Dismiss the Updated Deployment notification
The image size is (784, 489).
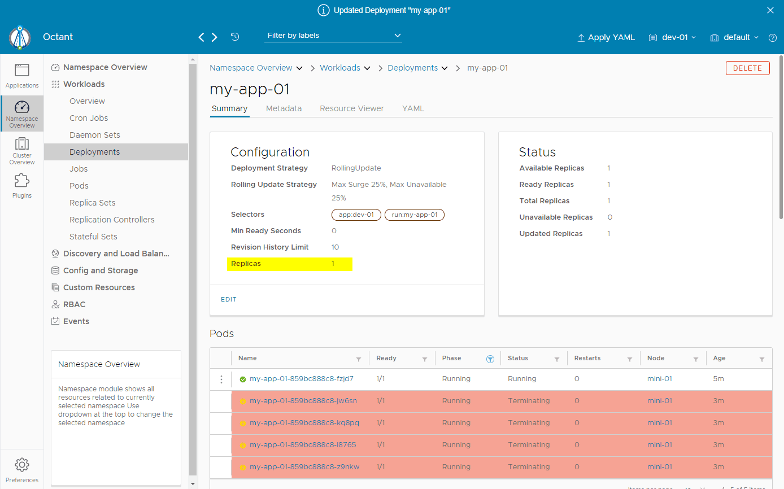click(x=770, y=10)
